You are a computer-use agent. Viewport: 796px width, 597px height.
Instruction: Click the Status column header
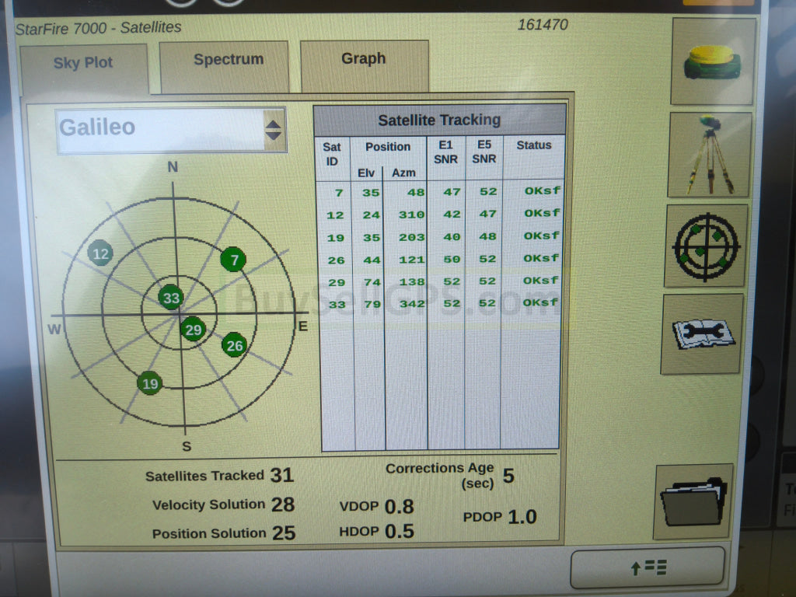[x=533, y=145]
